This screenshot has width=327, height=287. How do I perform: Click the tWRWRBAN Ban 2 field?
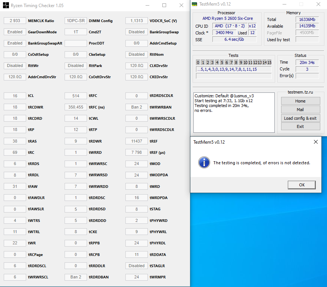pos(137,107)
